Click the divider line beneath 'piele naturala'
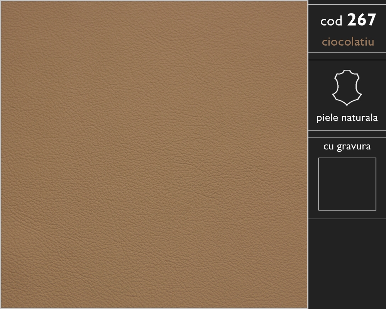386x309 pixels. [347, 130]
